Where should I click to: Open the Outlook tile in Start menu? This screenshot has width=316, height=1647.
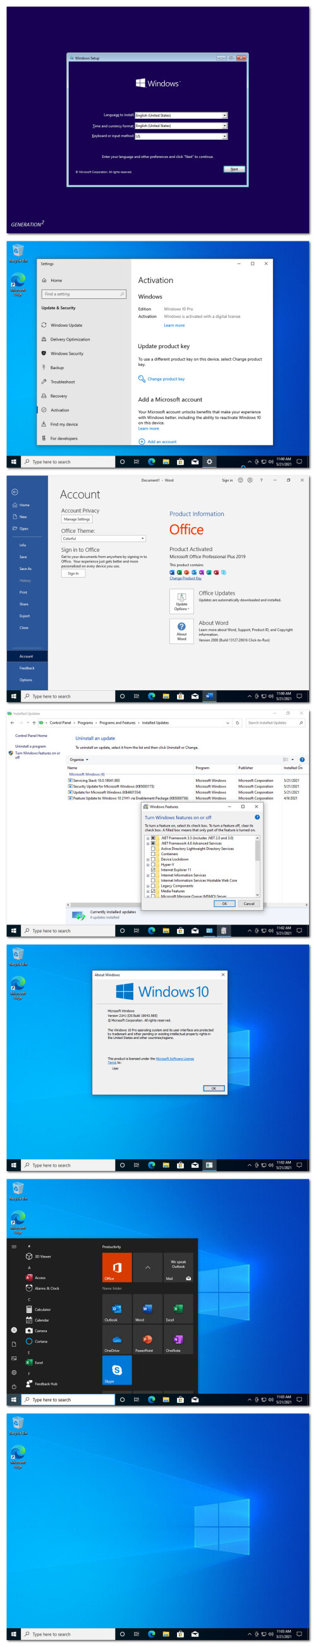pos(116,1309)
